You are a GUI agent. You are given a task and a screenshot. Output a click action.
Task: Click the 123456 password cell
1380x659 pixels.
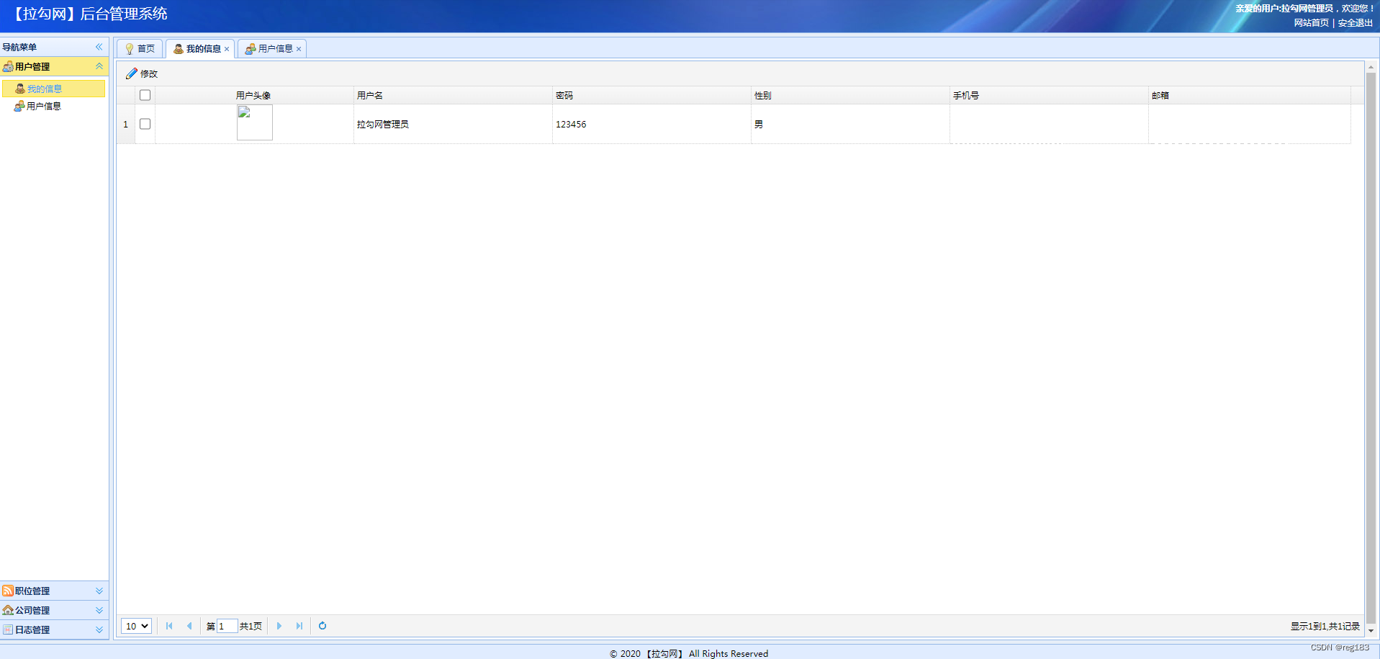coord(651,124)
